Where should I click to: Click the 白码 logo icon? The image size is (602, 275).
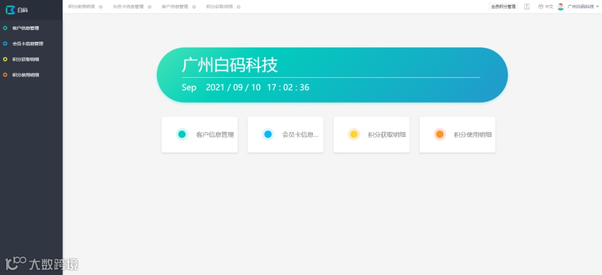coord(11,10)
